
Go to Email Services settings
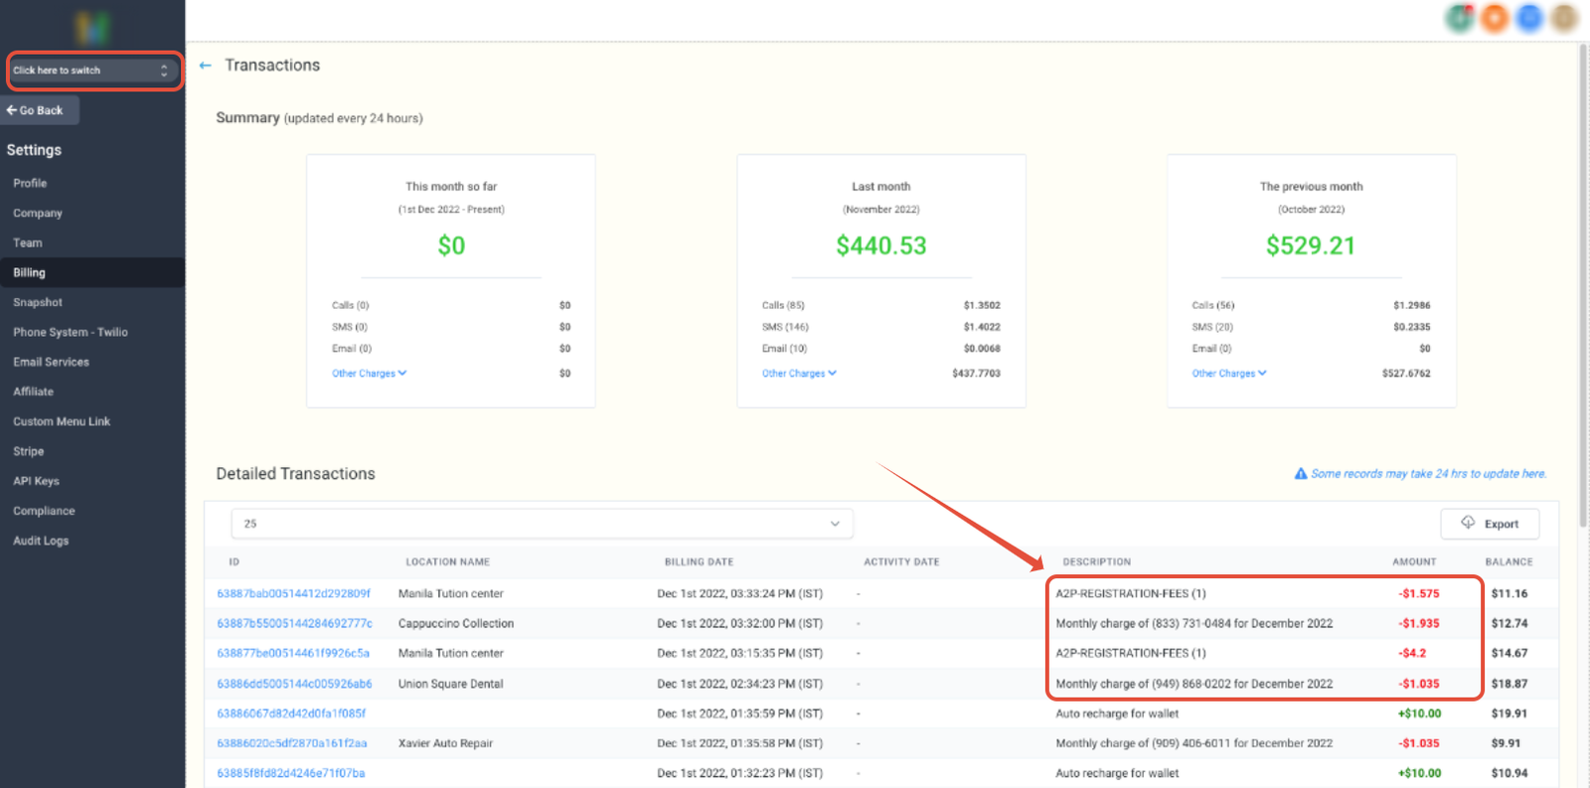[52, 362]
